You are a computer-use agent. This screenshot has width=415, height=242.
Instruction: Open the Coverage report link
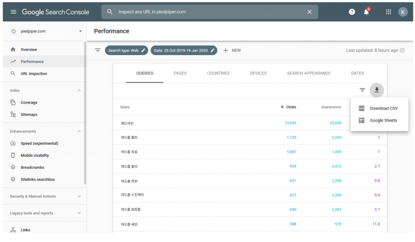click(x=29, y=103)
